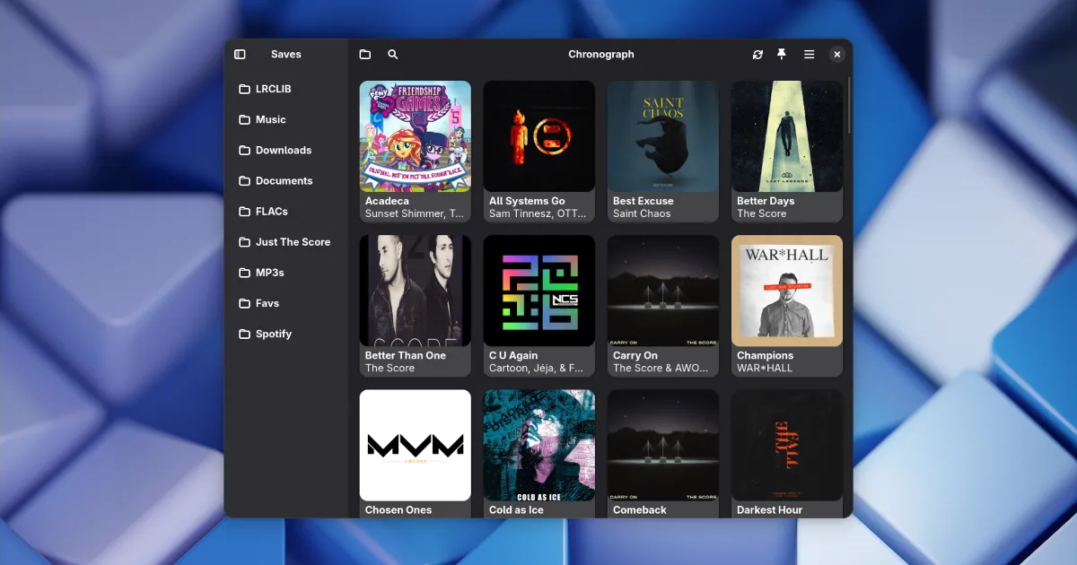Open the Just The Score folder

292,242
